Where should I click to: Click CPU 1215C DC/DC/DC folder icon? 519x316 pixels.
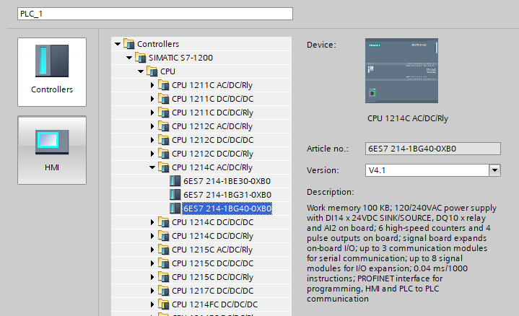(164, 263)
